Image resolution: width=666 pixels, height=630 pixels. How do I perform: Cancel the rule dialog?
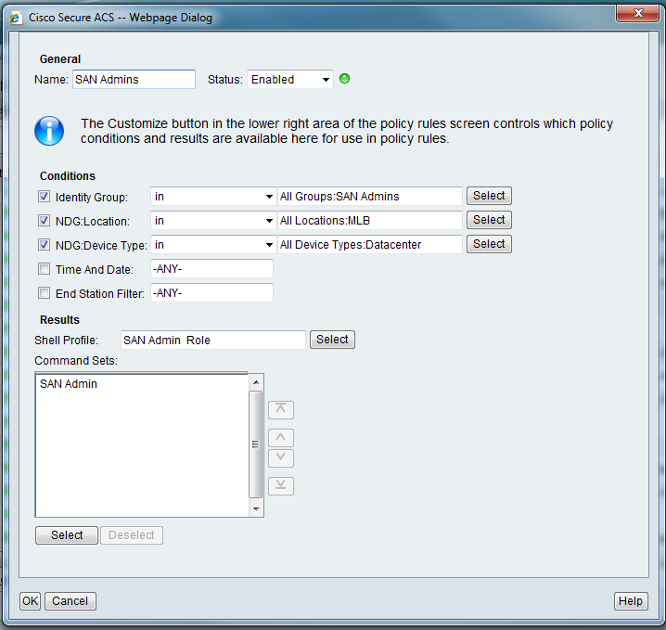pos(70,601)
